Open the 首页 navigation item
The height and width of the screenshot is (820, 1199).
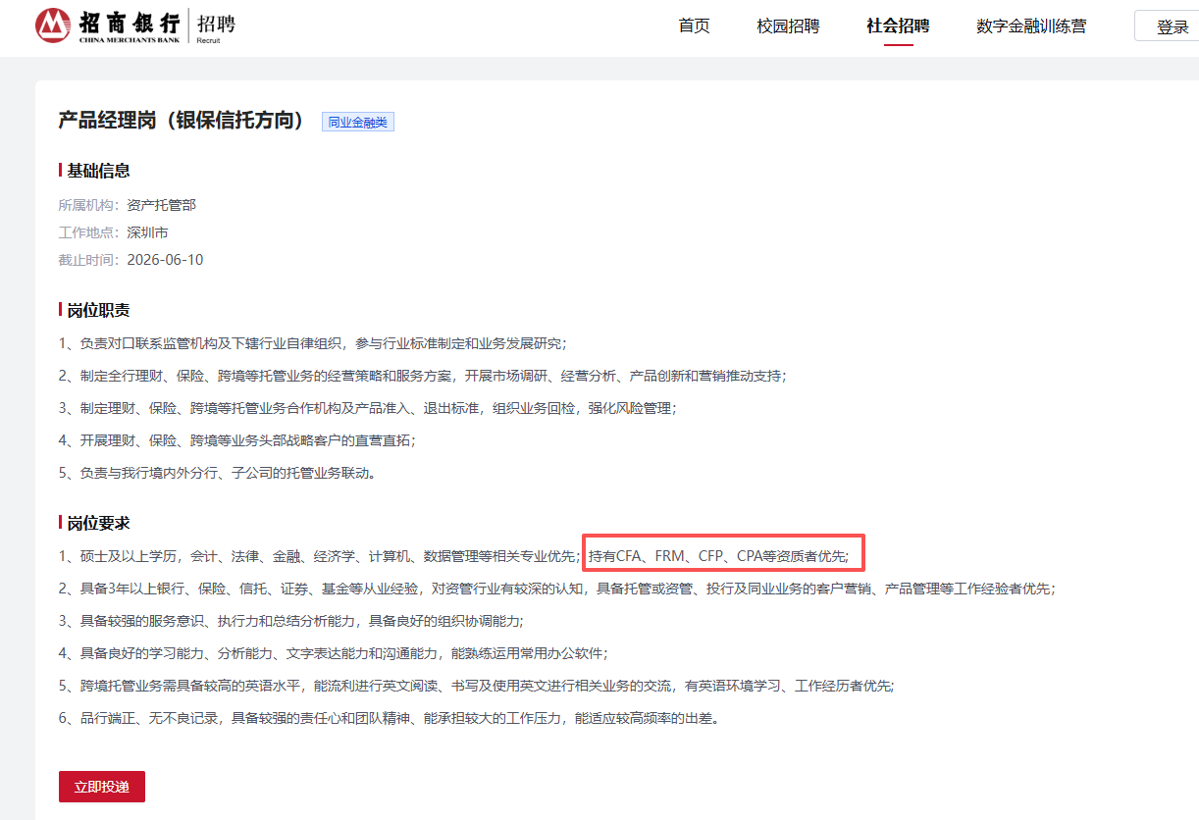694,26
